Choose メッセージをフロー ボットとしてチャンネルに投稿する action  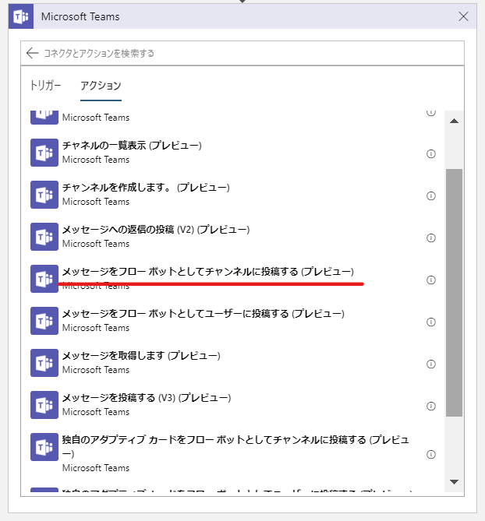pos(208,272)
